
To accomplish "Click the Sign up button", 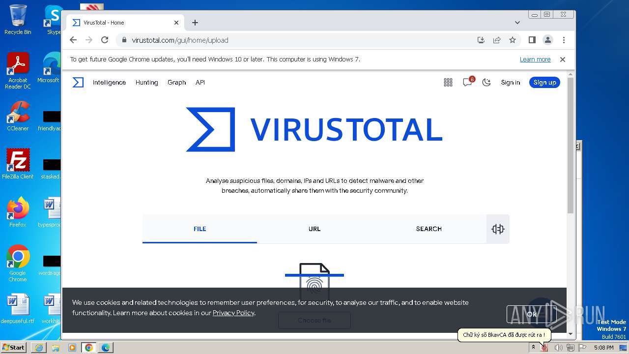I will [x=544, y=83].
